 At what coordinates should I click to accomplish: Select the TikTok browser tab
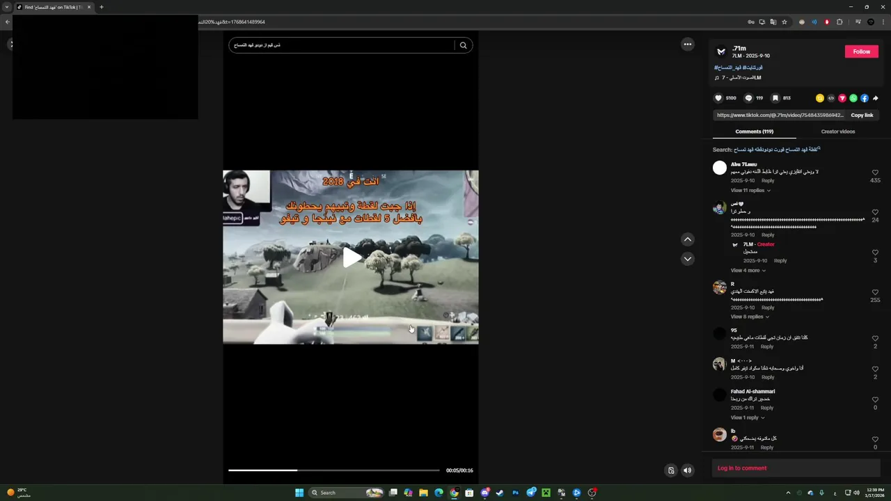click(54, 7)
